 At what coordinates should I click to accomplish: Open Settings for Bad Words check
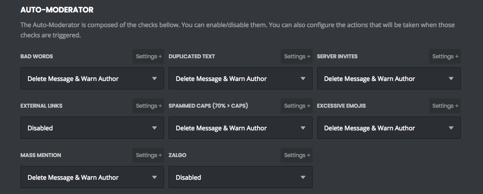point(148,57)
